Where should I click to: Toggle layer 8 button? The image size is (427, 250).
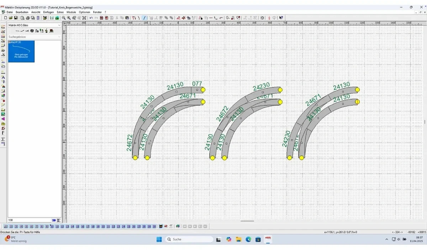(42, 226)
